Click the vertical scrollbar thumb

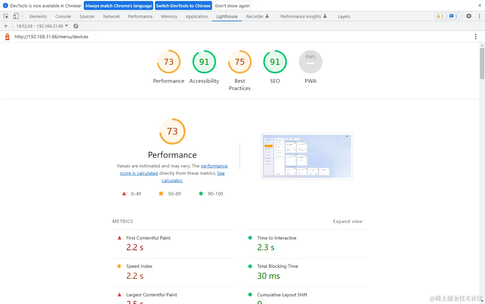coord(482,63)
